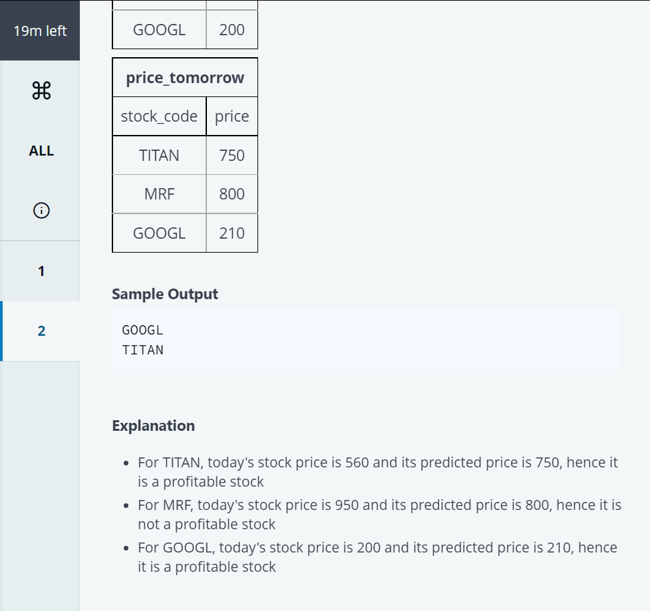Click the stock_code column header

(x=159, y=116)
